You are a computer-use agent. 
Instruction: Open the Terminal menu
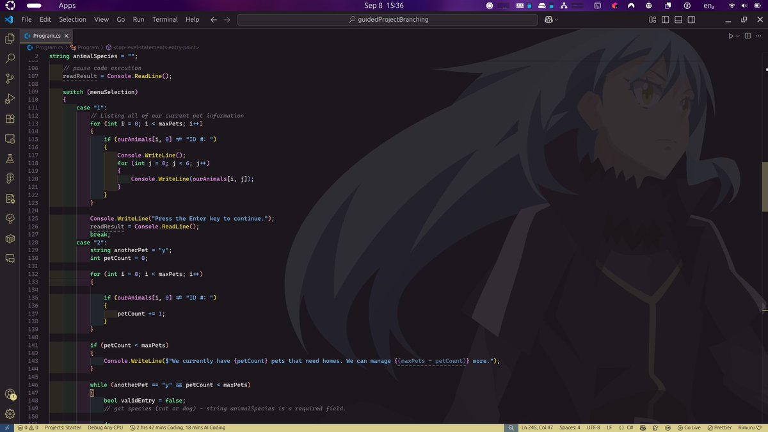165,19
